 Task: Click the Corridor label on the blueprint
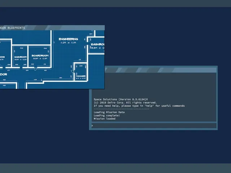4,75
